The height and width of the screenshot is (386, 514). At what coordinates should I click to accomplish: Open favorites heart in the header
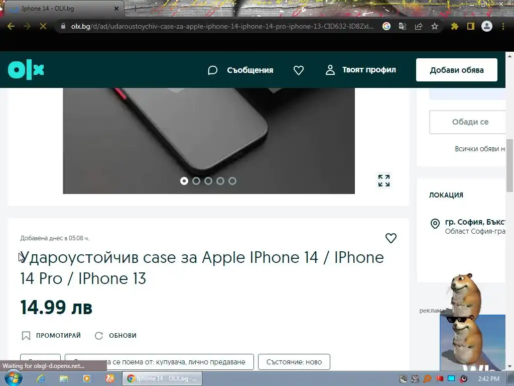tap(299, 70)
